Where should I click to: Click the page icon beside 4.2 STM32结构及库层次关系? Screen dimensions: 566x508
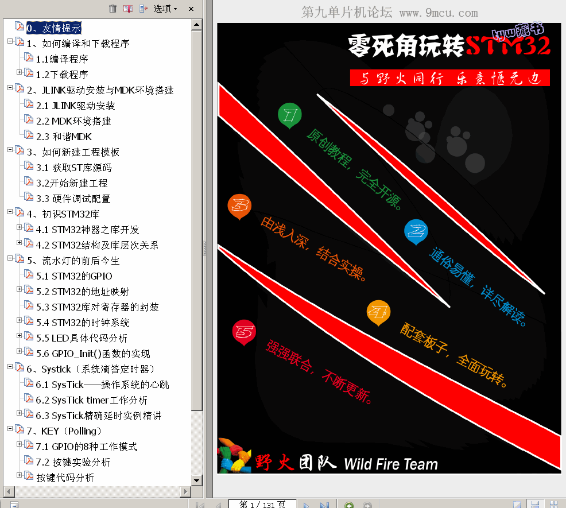click(29, 244)
